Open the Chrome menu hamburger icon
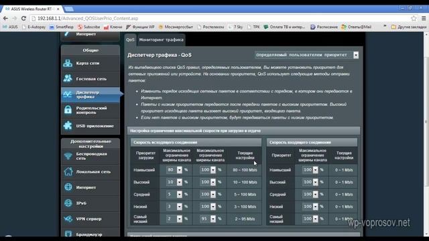The width and height of the screenshot is (429, 241). click(x=424, y=18)
